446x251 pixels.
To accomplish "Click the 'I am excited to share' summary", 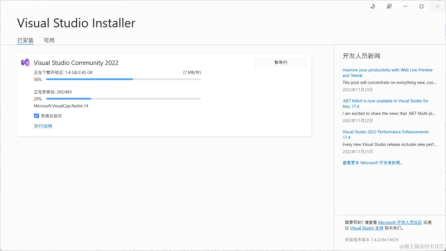I will pos(389,114).
